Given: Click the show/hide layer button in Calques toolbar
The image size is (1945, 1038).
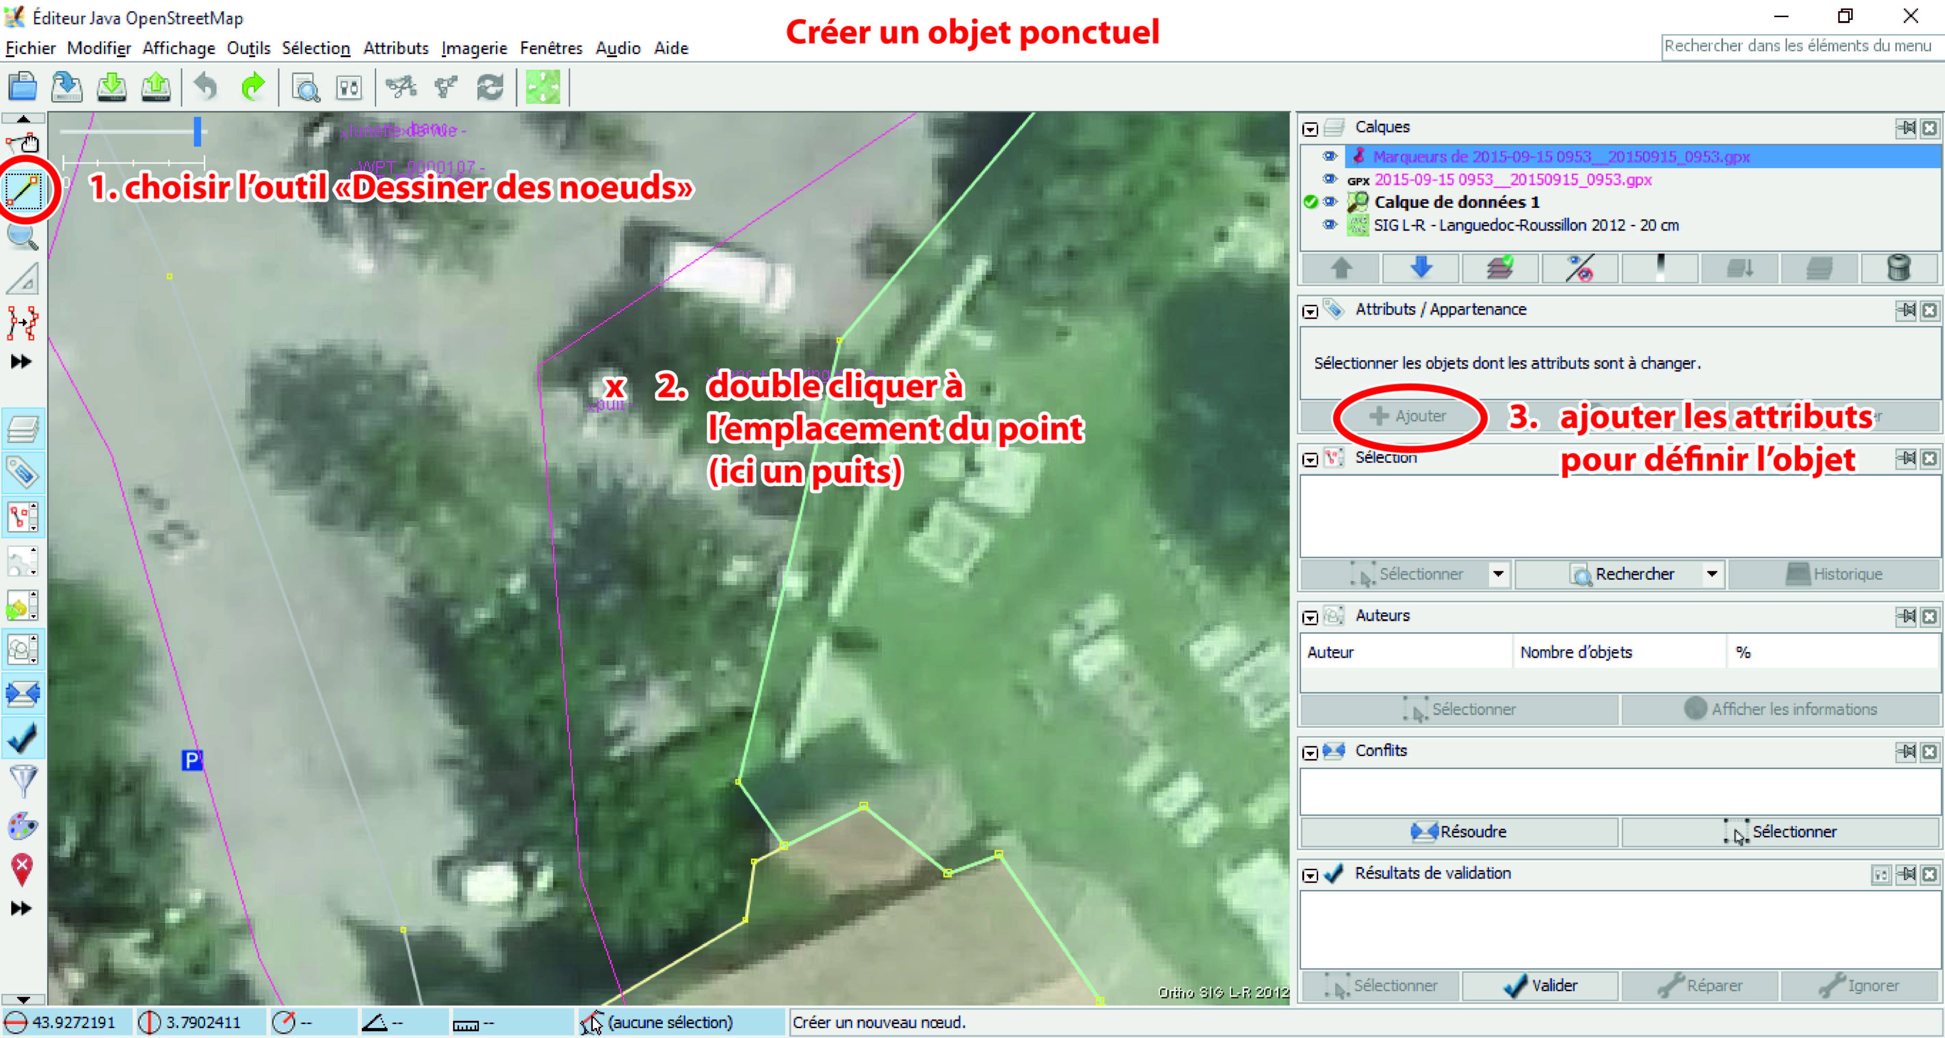Looking at the screenshot, I should click(x=1580, y=269).
